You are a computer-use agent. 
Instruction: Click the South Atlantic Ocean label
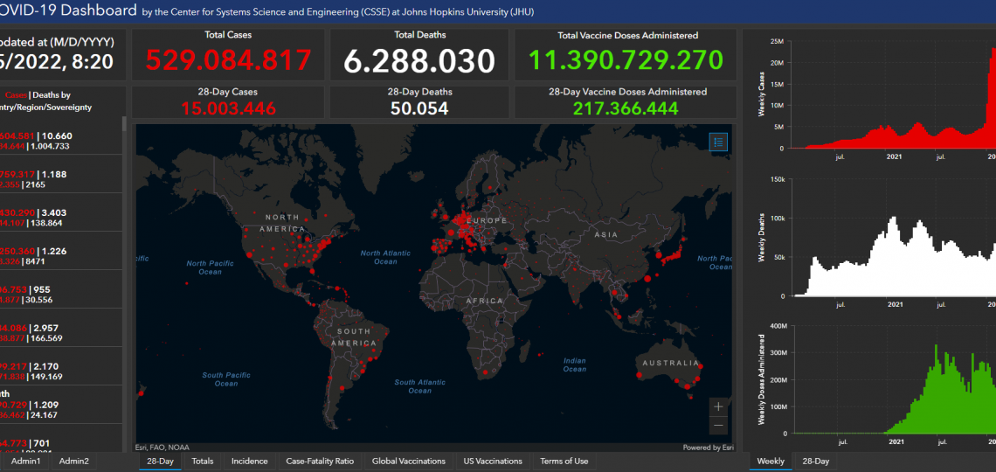point(420,386)
